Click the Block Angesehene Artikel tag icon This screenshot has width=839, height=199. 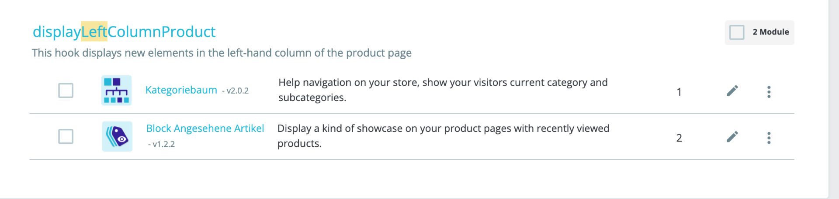coord(117,137)
